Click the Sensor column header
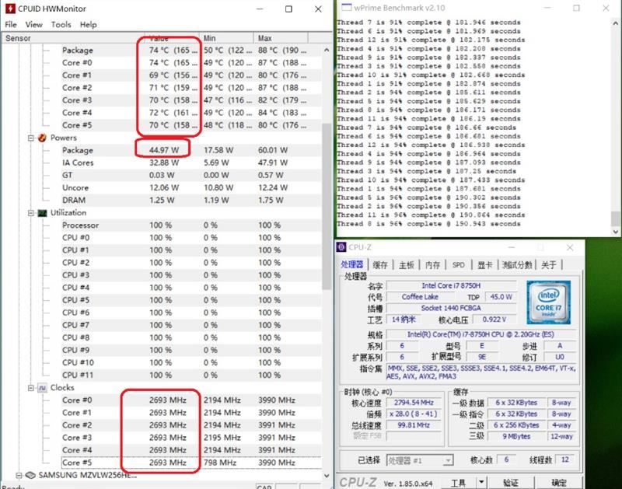Image resolution: width=622 pixels, height=489 pixels. pos(73,38)
